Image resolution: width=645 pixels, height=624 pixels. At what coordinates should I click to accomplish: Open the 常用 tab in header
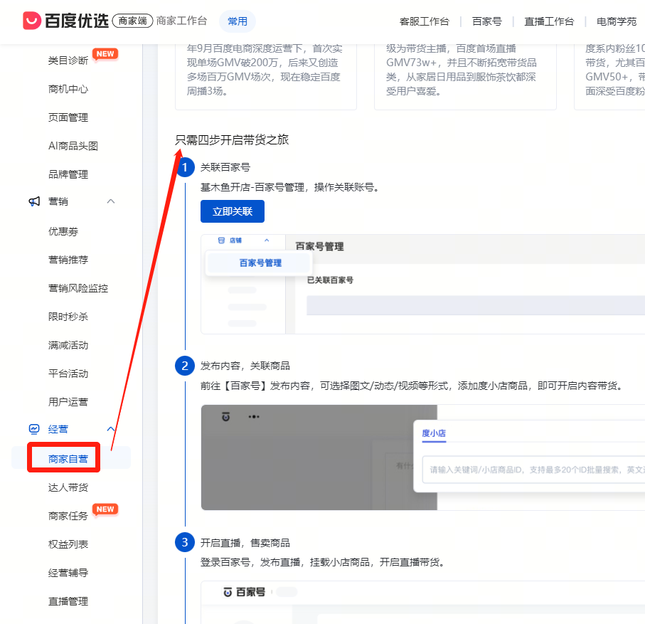coord(238,21)
